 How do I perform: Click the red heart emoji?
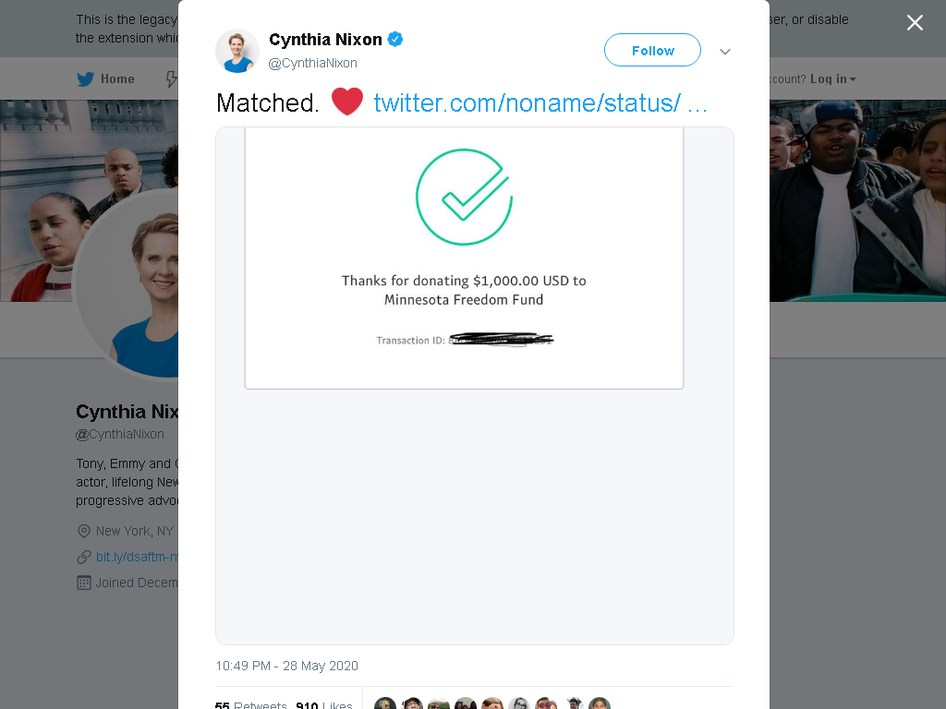click(347, 102)
